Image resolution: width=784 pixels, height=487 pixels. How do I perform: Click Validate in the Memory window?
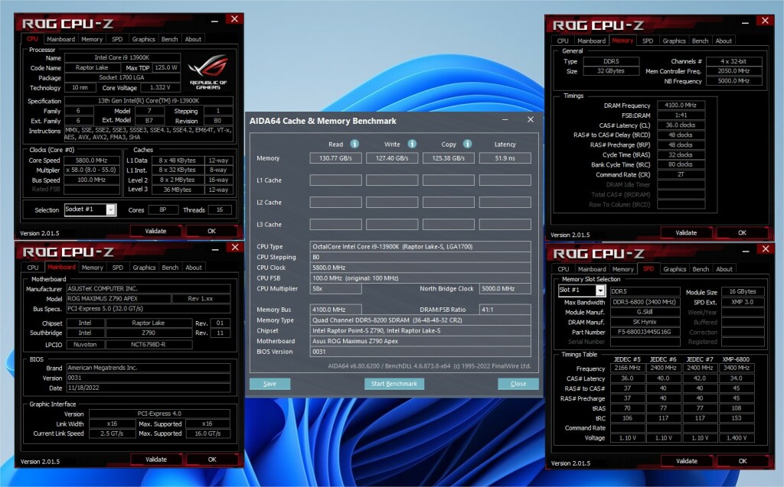point(686,232)
